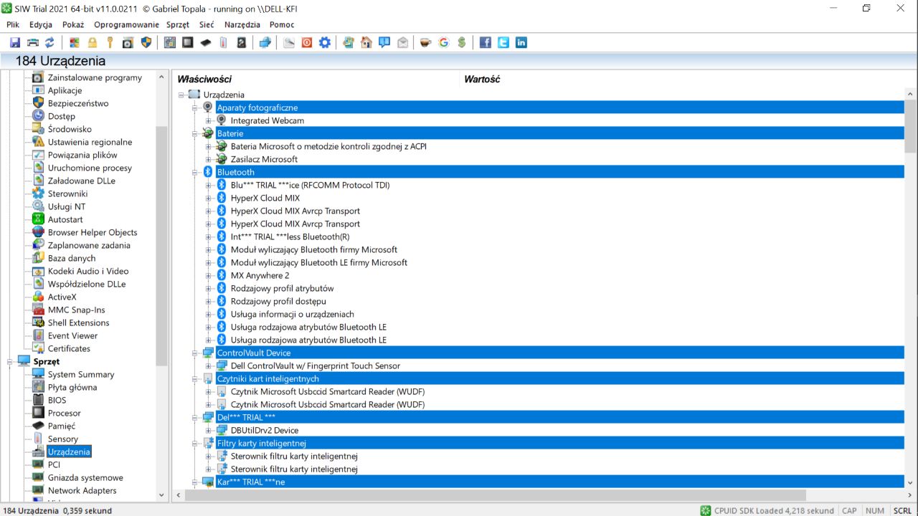Image resolution: width=918 pixels, height=516 pixels.
Task: Click the green dollar sign toolbar icon
Action: pyautogui.click(x=461, y=42)
